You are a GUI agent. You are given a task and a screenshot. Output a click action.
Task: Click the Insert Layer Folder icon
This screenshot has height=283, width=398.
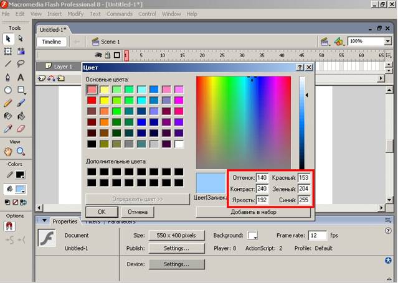click(60, 78)
